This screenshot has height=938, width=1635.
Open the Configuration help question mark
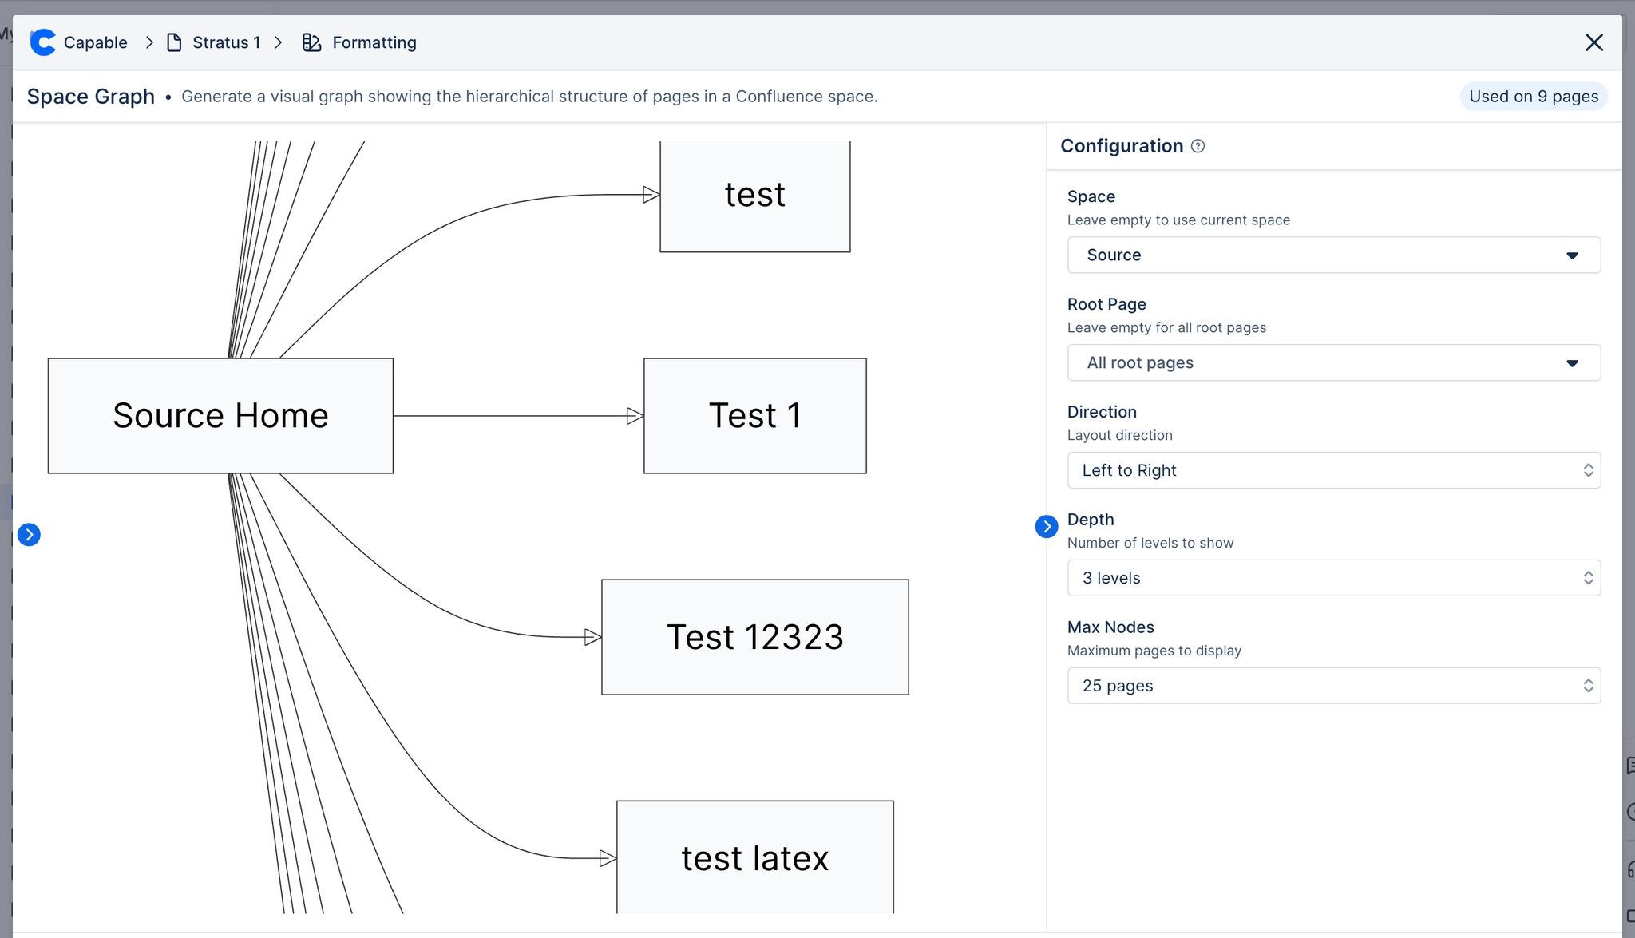(x=1198, y=145)
